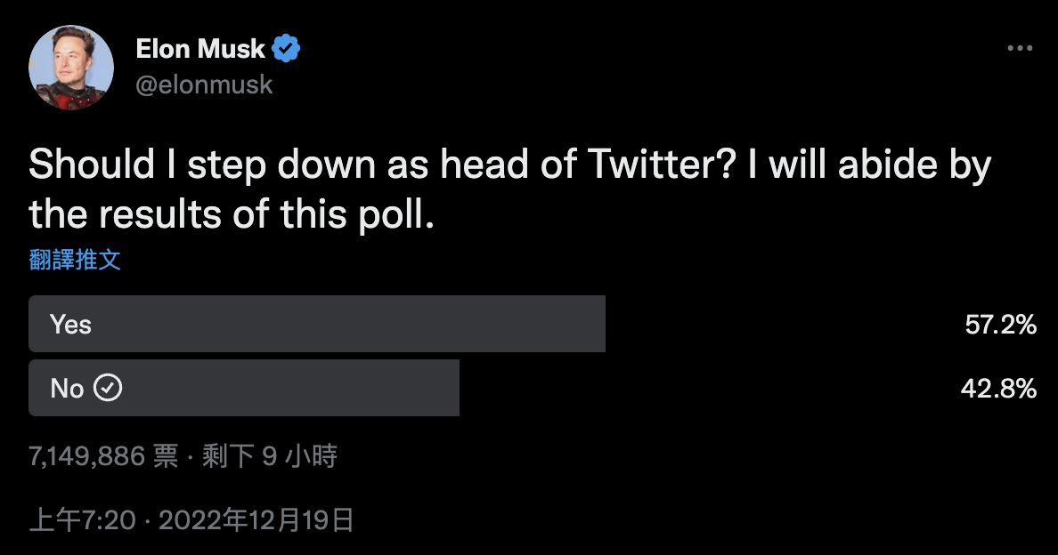Click the 2022年12月19日 date

click(256, 519)
